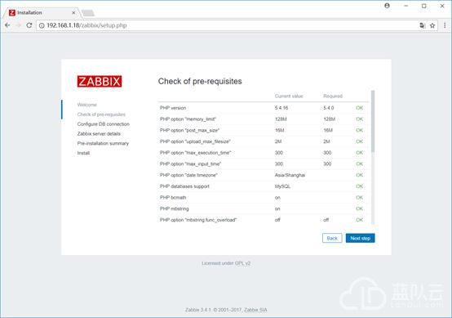Click the browser forward arrow
The width and height of the screenshot is (452, 318).
[x=19, y=25]
